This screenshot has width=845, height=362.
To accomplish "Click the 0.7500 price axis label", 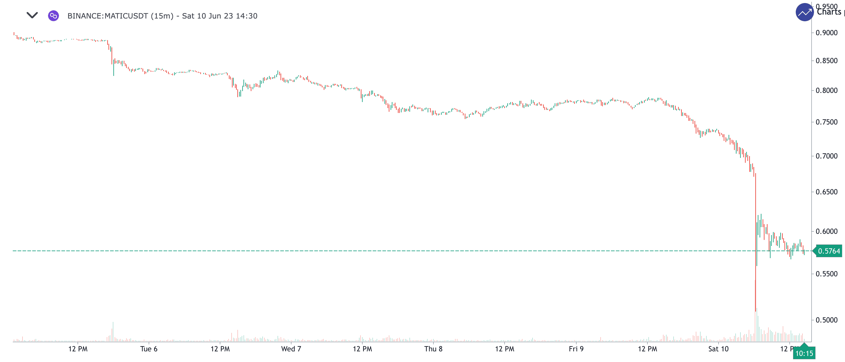I will click(826, 122).
